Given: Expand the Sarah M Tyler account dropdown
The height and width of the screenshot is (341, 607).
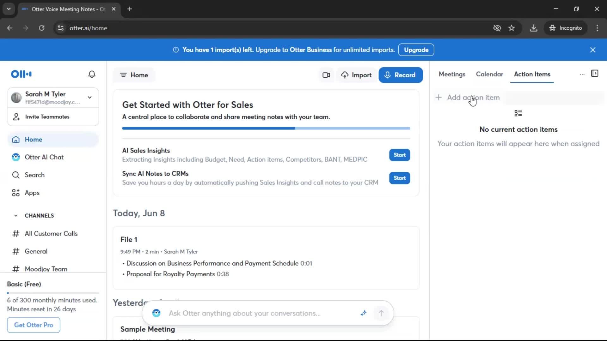Looking at the screenshot, I should (x=90, y=98).
